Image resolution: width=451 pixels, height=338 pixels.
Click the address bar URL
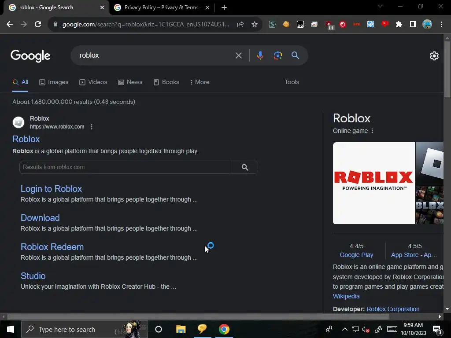(x=146, y=25)
